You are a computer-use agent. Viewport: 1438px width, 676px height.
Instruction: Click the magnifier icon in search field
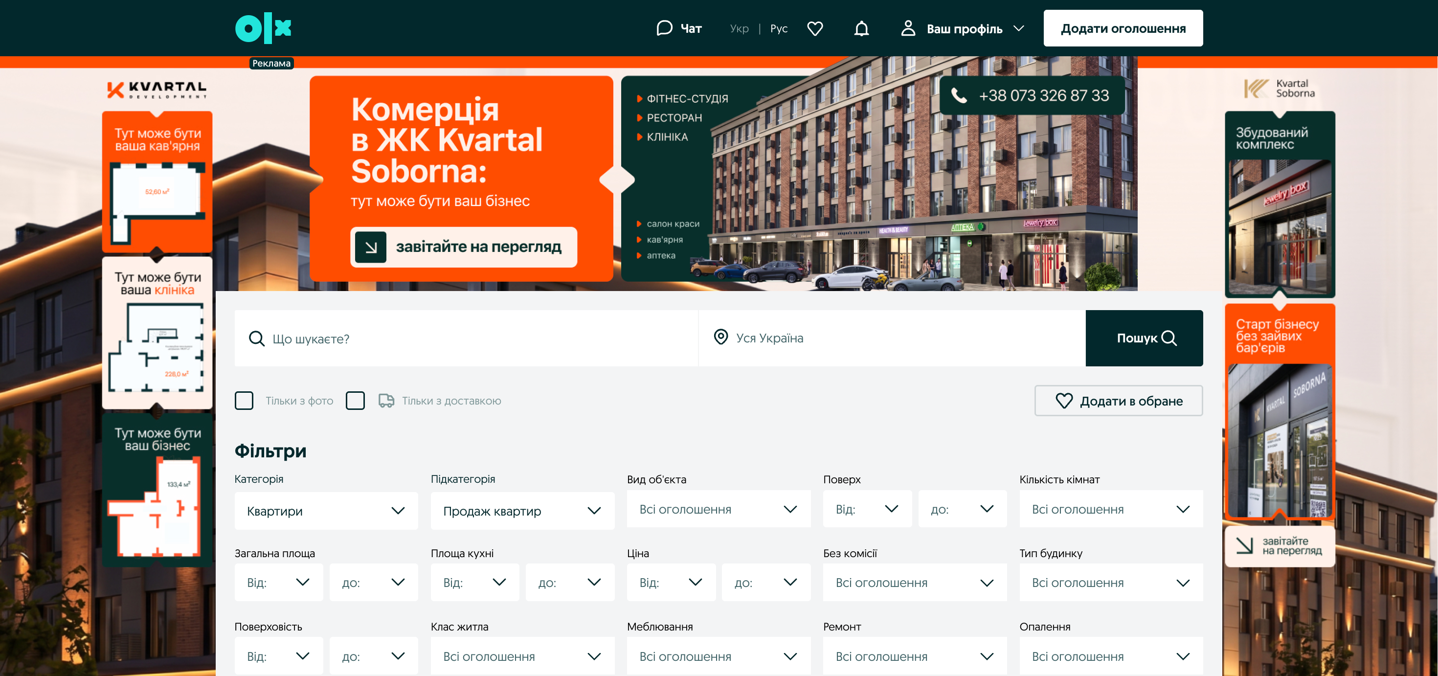click(x=256, y=338)
